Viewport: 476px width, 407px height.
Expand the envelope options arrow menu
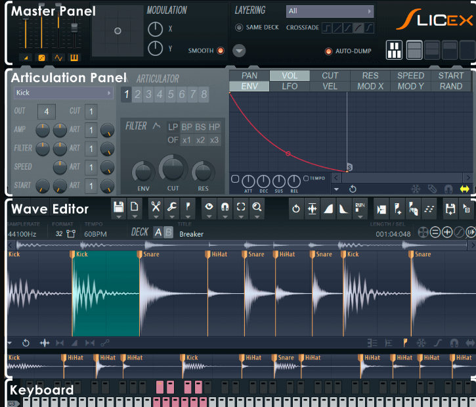[x=336, y=189]
